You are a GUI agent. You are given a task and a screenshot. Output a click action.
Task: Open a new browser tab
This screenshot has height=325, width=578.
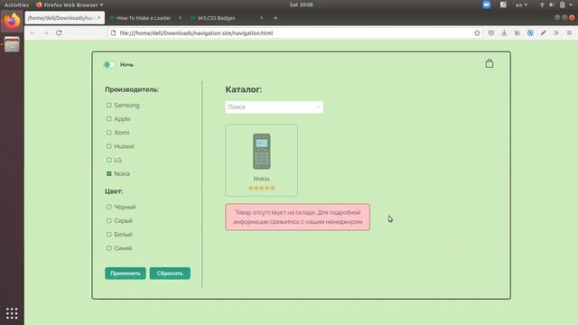point(275,18)
